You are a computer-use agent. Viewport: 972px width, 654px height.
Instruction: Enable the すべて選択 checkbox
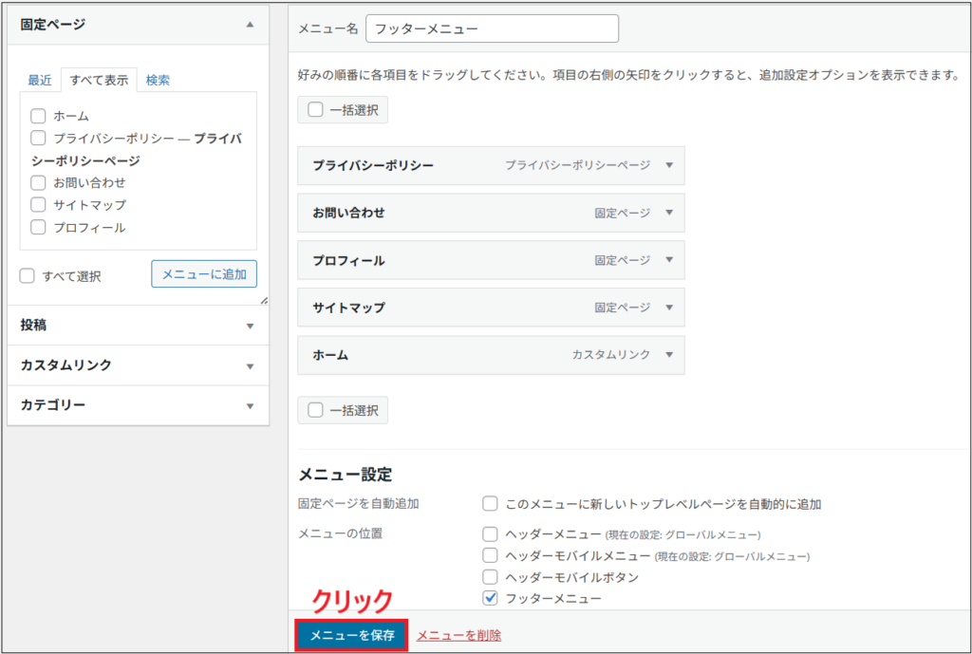28,272
